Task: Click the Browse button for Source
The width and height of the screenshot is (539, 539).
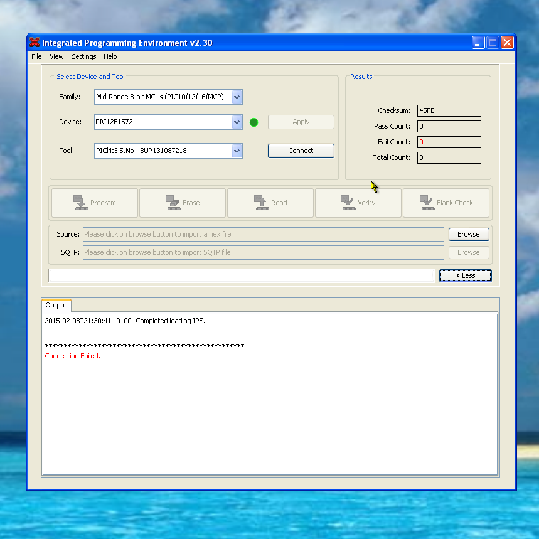Action: (469, 234)
